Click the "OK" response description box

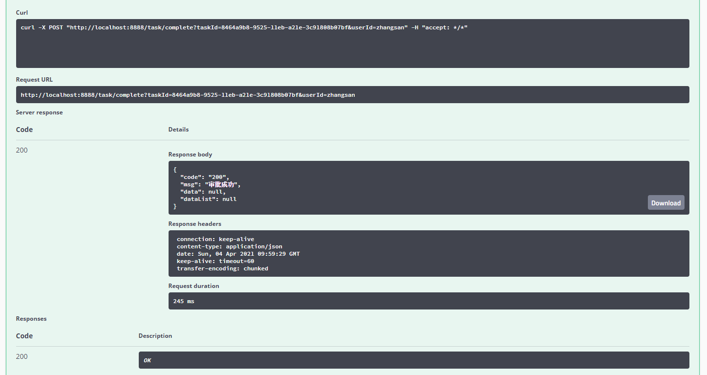click(x=414, y=360)
